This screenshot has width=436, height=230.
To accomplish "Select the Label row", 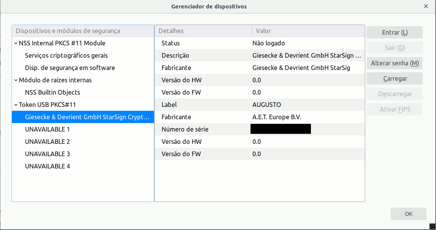I will click(260, 105).
